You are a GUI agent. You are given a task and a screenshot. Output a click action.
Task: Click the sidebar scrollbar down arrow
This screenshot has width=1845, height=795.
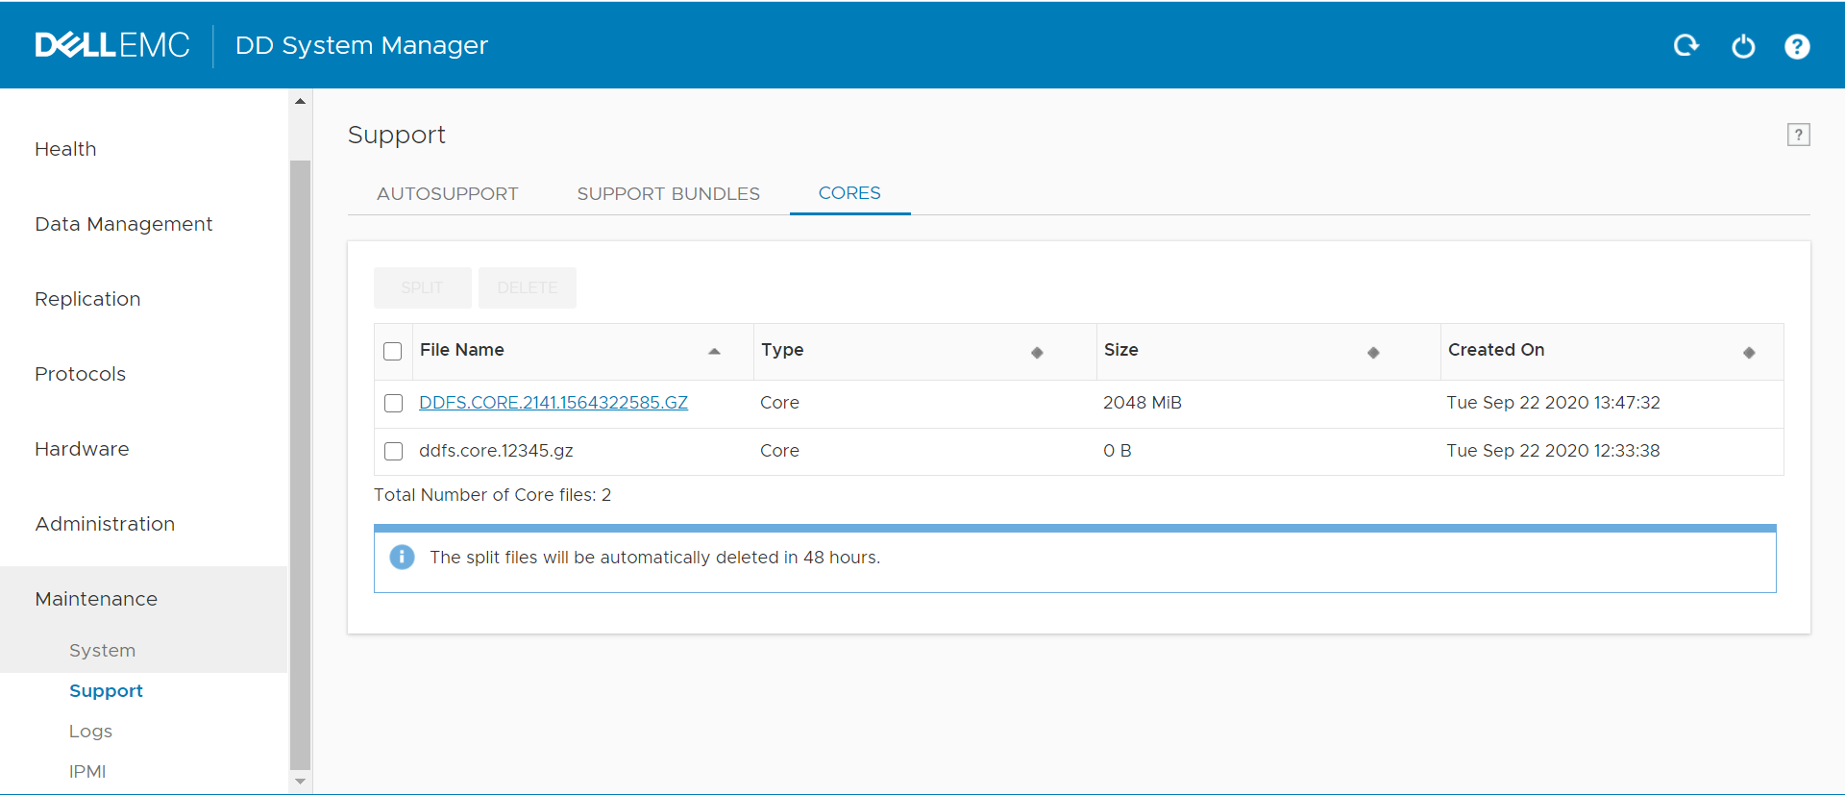301,782
